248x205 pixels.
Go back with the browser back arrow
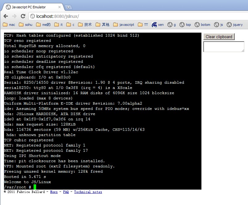[x=6, y=16]
